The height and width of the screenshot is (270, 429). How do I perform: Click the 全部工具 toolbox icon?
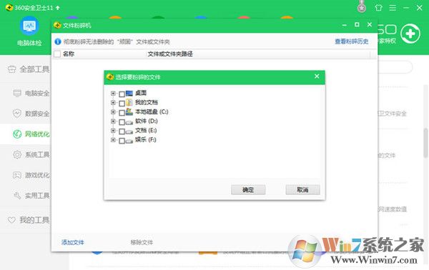pyautogui.click(x=11, y=69)
